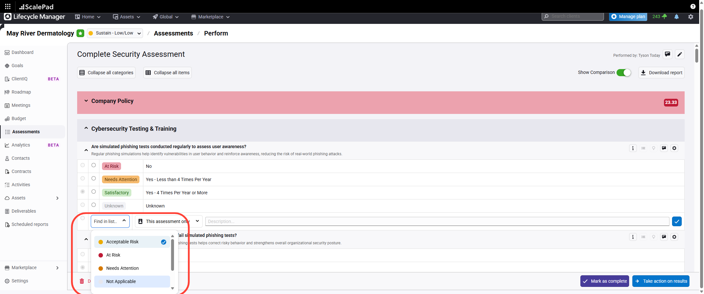Confirm the custom answer with blue checkmark

[x=677, y=221]
